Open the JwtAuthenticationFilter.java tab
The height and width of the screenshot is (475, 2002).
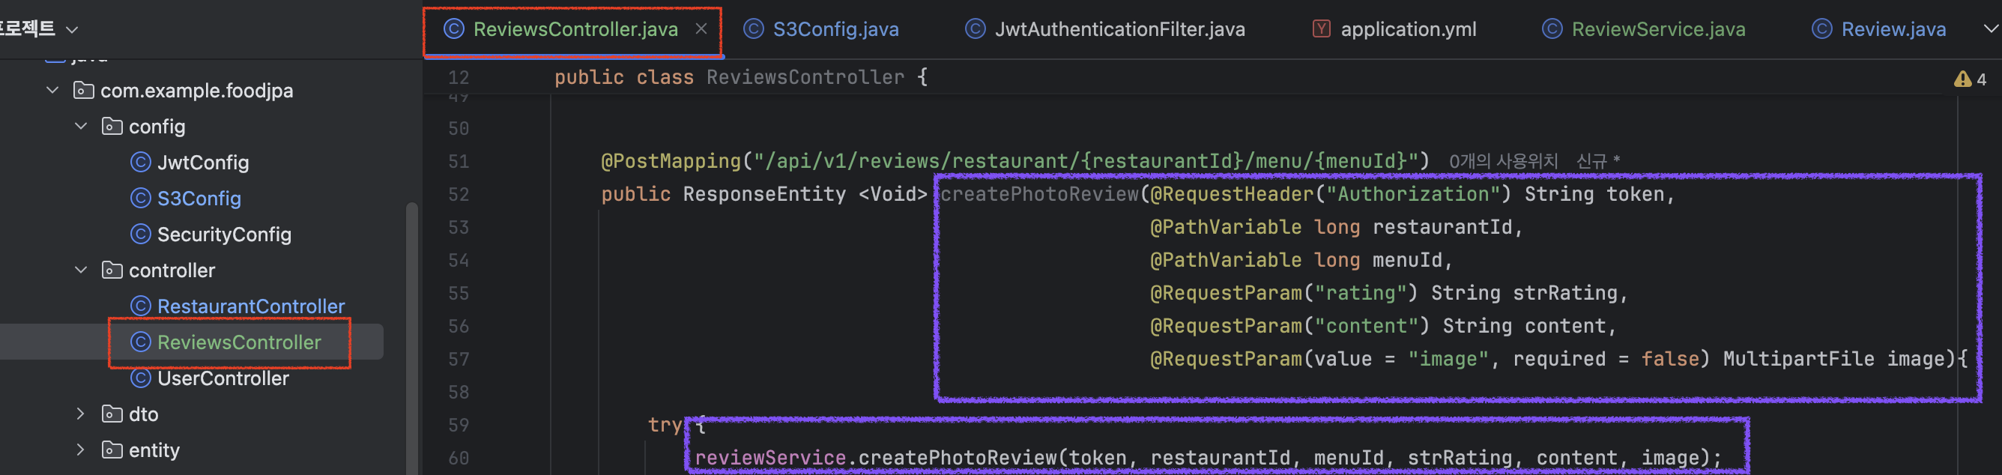pyautogui.click(x=1104, y=29)
